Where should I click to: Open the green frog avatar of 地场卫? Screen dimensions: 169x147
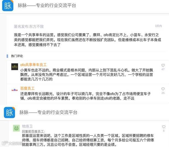16,128
